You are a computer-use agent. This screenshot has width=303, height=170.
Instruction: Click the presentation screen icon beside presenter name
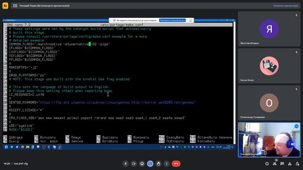tap(15, 6)
